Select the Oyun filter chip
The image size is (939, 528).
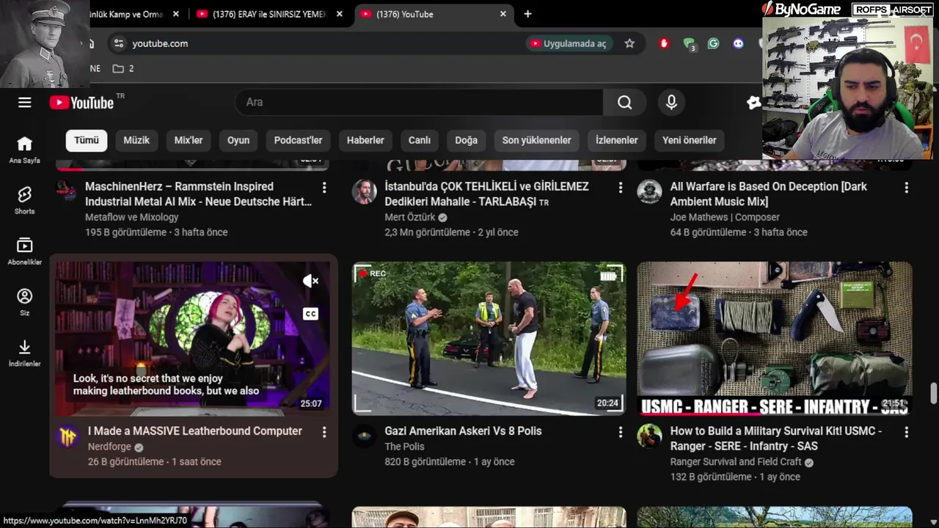tap(238, 140)
